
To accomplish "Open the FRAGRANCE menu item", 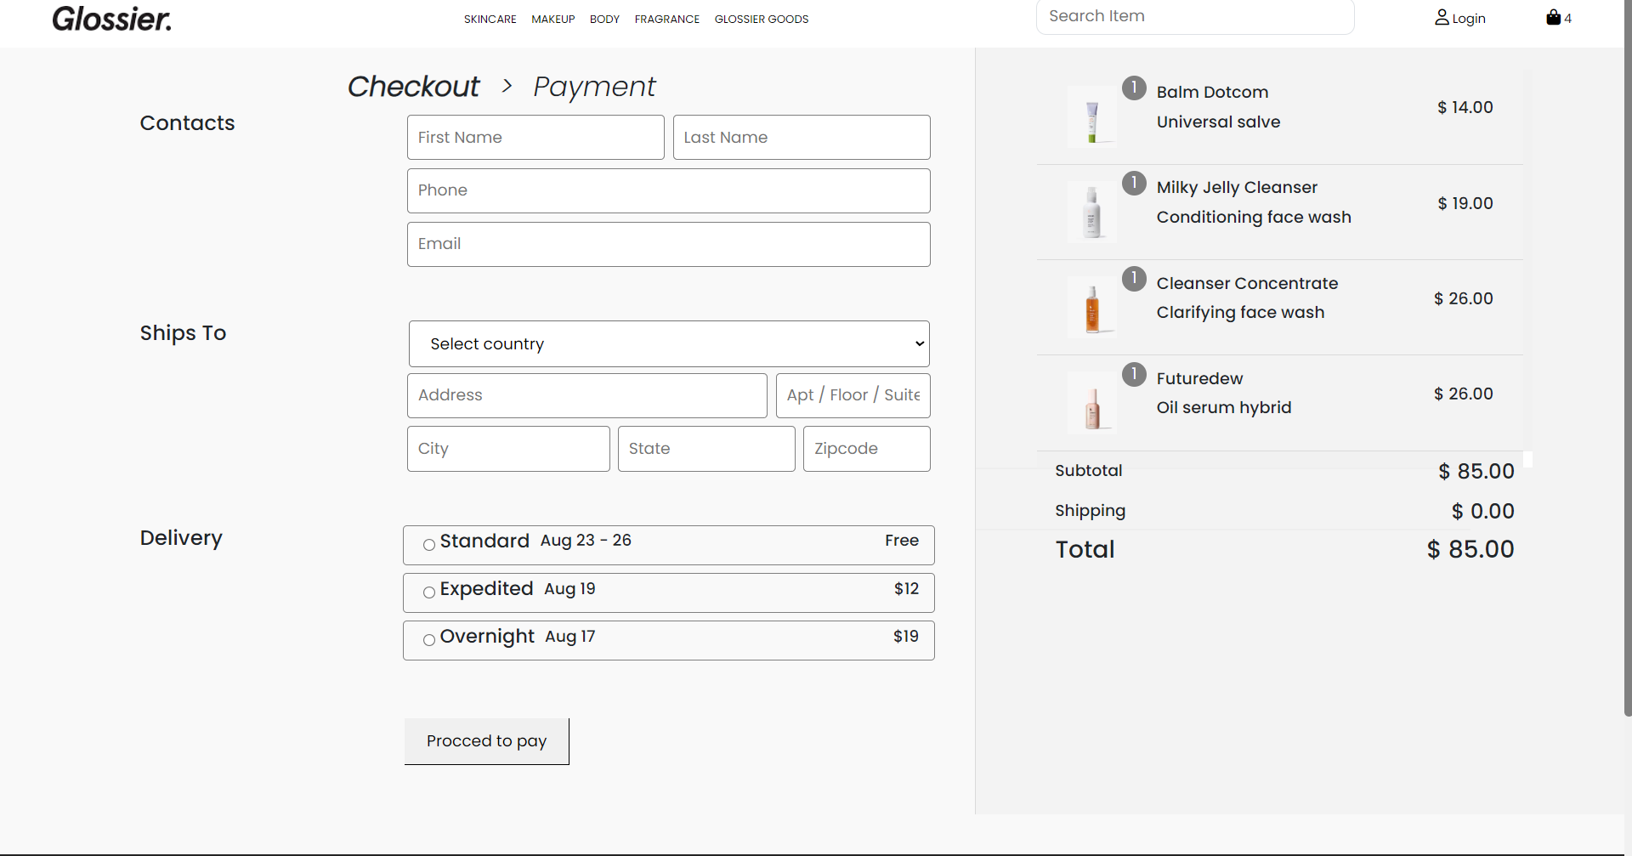I will (666, 19).
